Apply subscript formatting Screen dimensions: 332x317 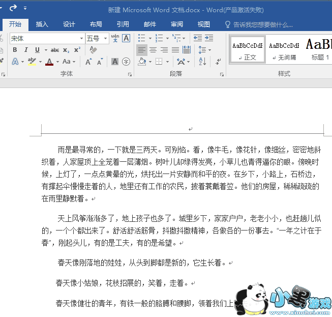click(x=66, y=50)
